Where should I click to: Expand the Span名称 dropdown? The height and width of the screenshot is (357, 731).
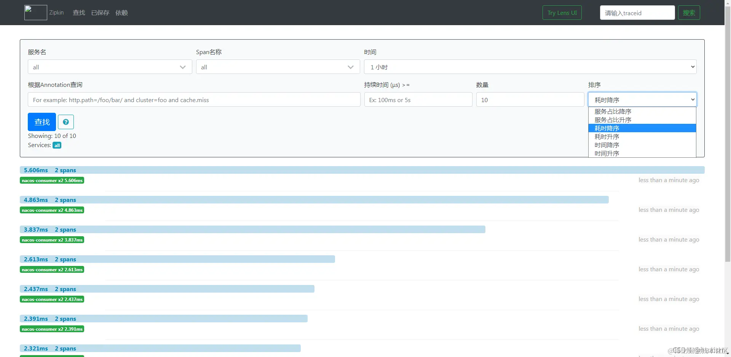(278, 67)
